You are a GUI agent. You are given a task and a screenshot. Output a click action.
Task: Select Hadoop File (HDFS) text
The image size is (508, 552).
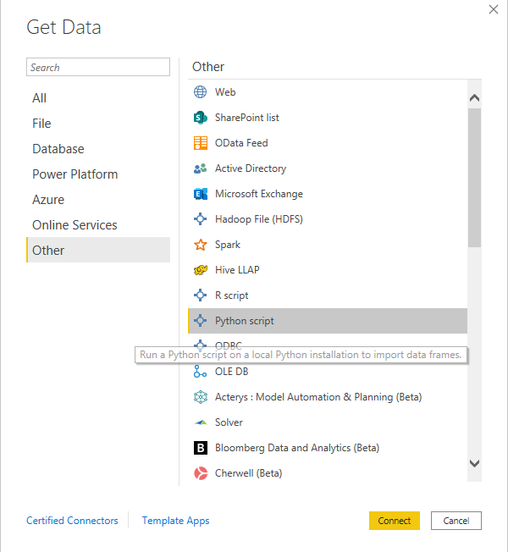coord(259,219)
